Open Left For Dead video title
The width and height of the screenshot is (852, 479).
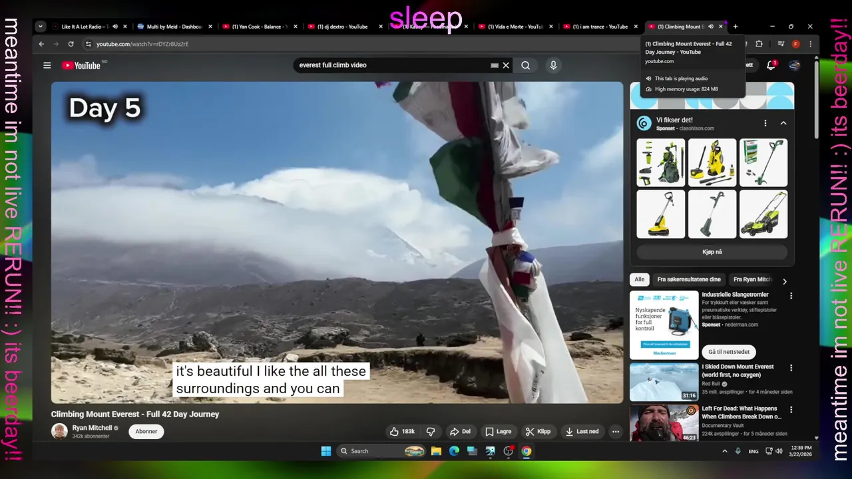pyautogui.click(x=742, y=412)
